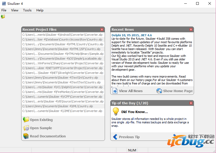Click the Show Home Page house icon
216x153 pixels.
coord(159,91)
